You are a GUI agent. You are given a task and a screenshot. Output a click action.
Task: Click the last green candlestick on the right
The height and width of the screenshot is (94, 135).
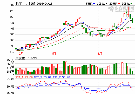click(x=132, y=20)
